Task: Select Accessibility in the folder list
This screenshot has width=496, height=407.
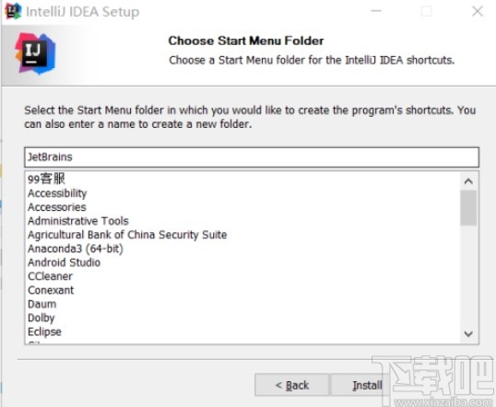Action: [x=57, y=193]
